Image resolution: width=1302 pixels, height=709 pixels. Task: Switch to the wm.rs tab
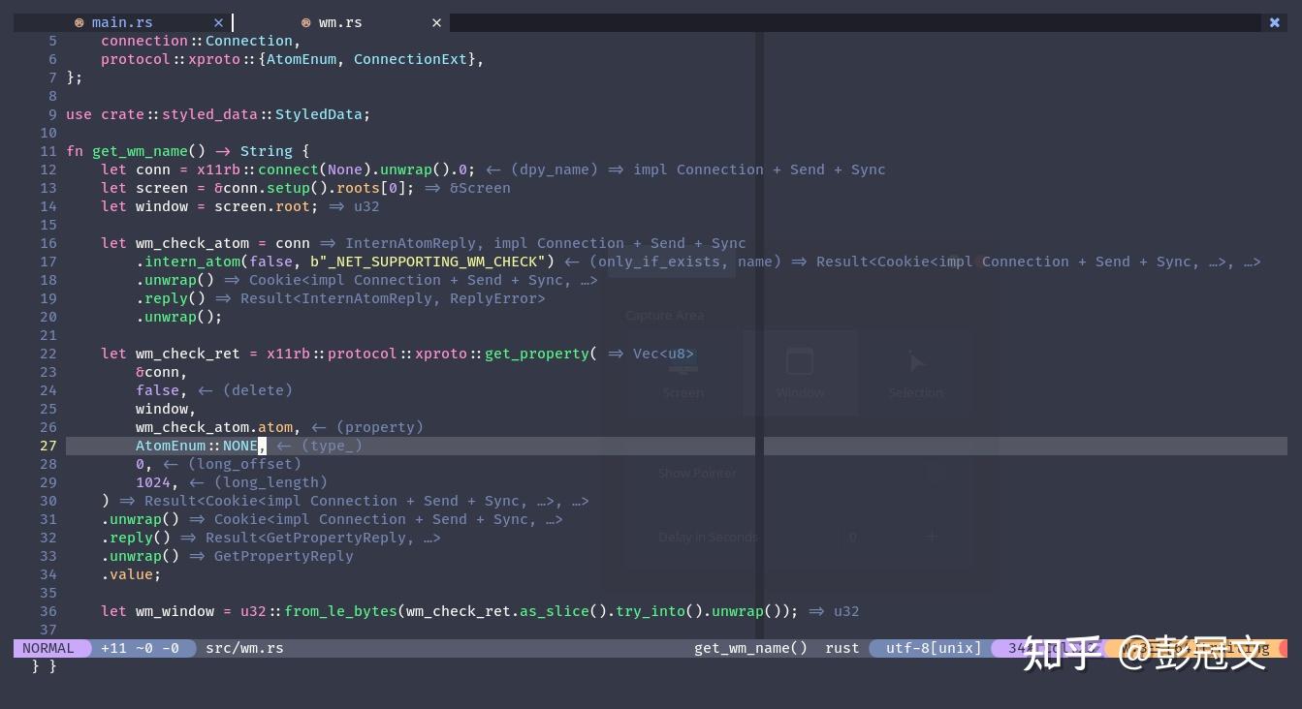(x=340, y=22)
